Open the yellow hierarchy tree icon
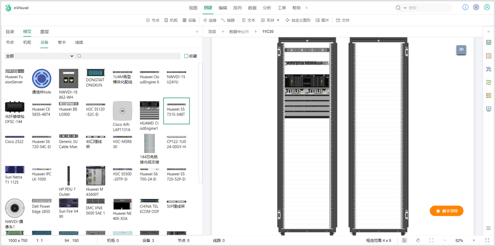 [489, 95]
